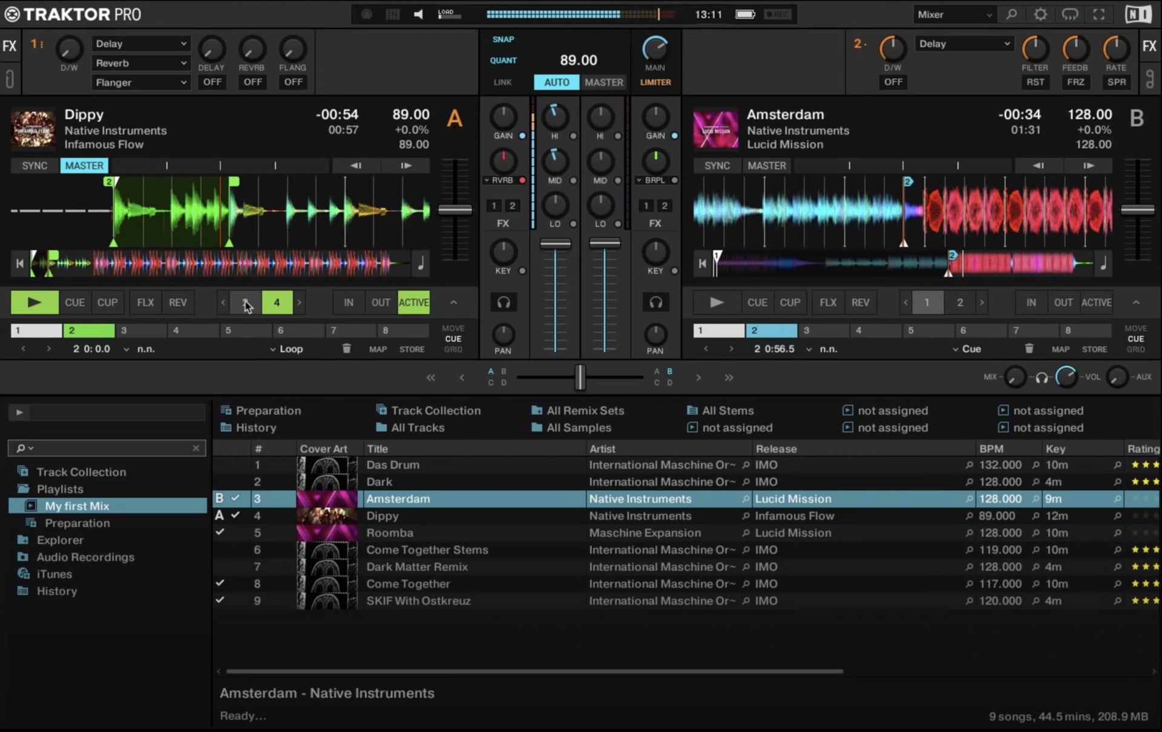Toggle SNAP mode in the master panel

tap(502, 39)
